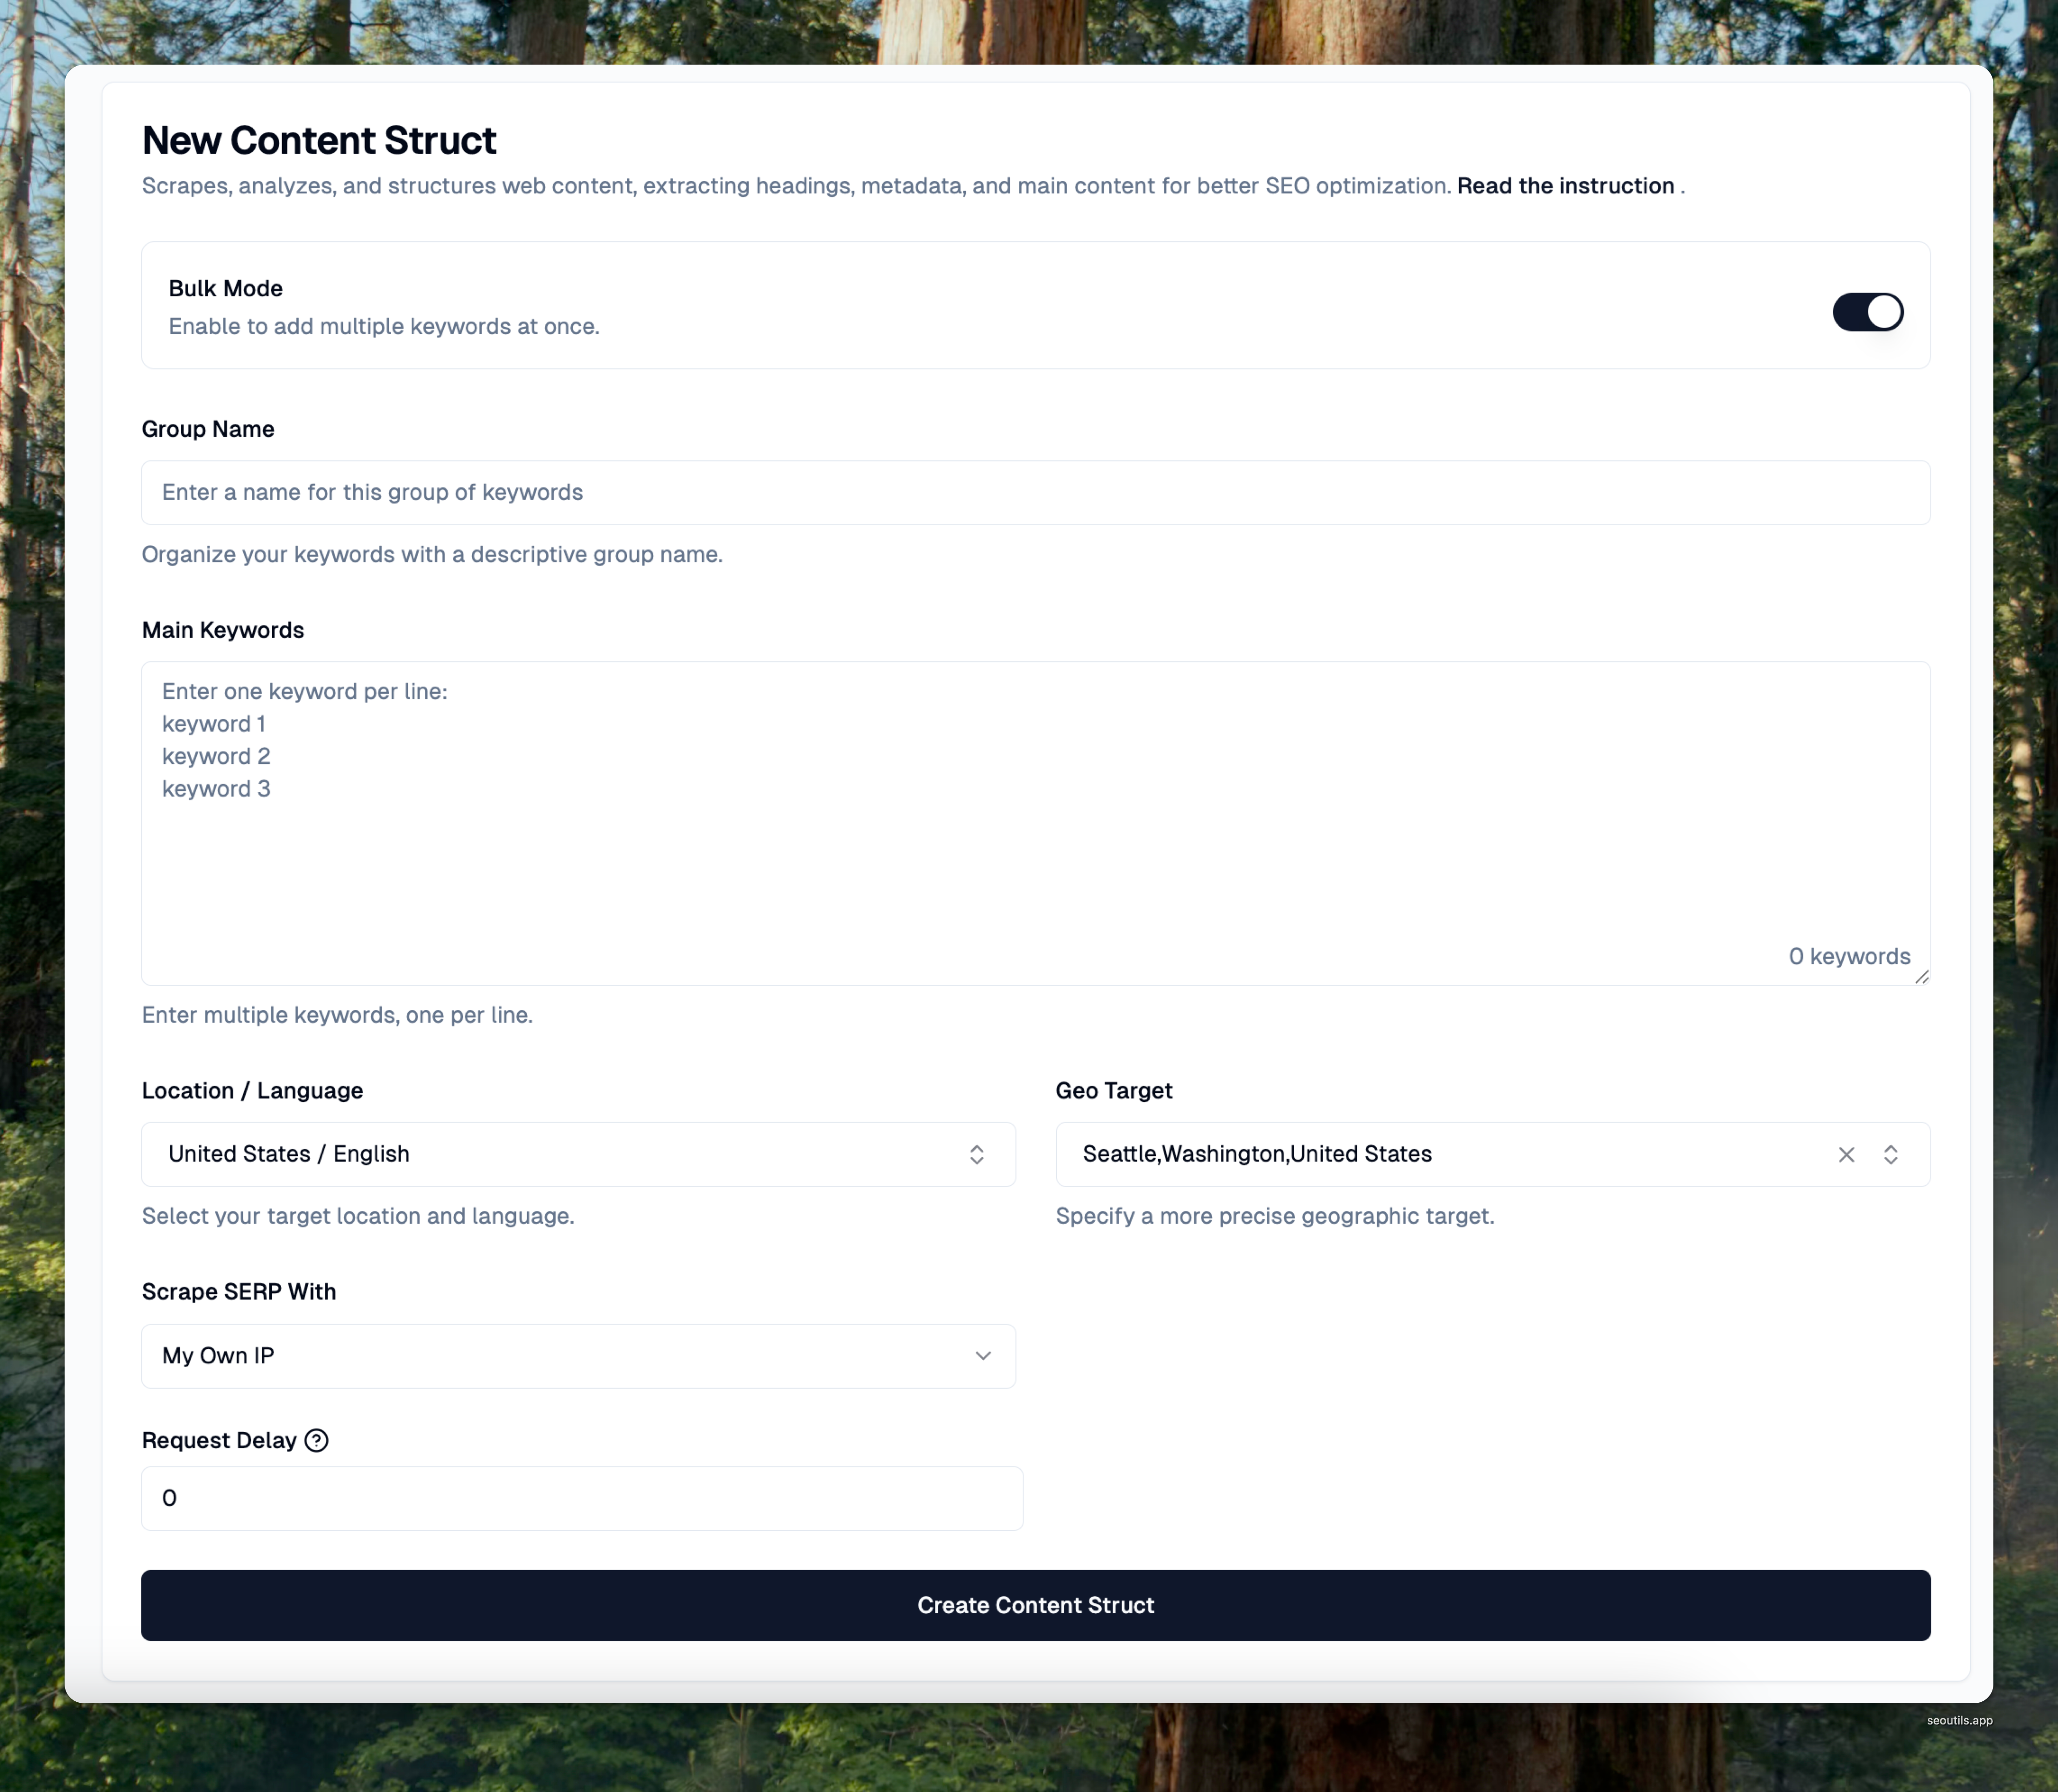Click the Scrape SERP With label
Image resolution: width=2058 pixels, height=1792 pixels.
pos(238,1291)
